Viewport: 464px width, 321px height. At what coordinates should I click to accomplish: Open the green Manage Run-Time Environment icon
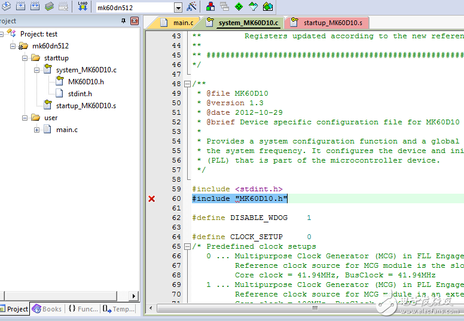pos(239,7)
